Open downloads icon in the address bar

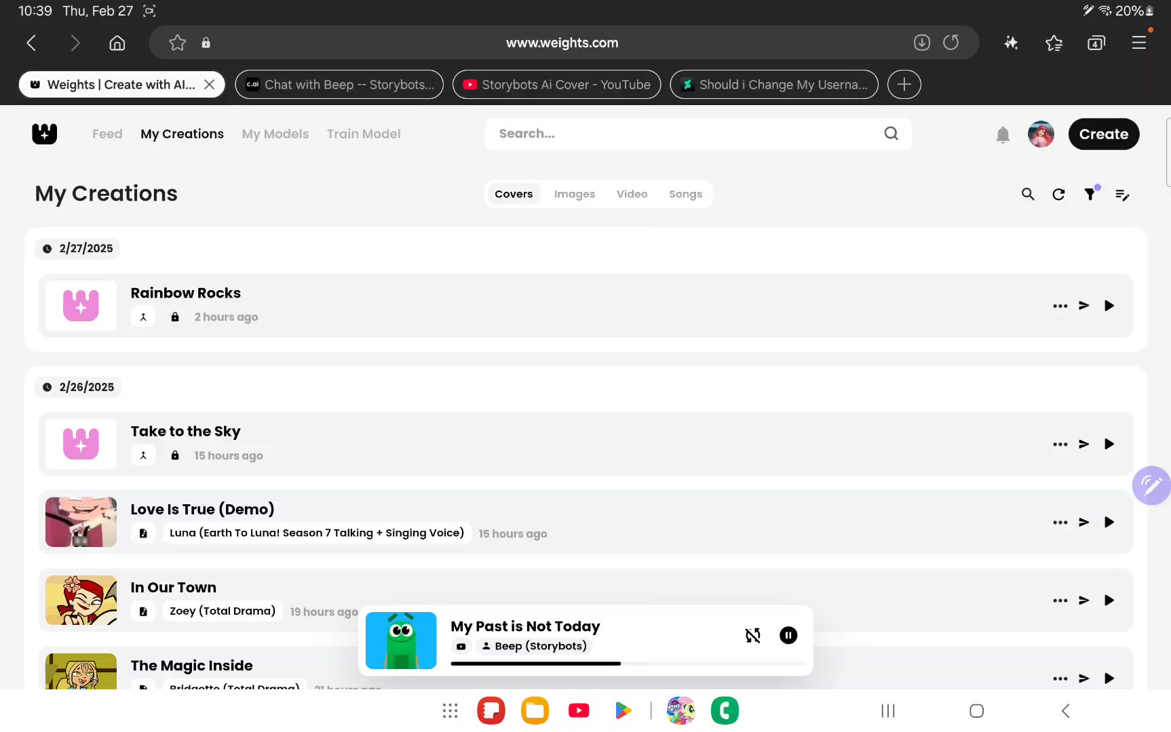pos(921,43)
